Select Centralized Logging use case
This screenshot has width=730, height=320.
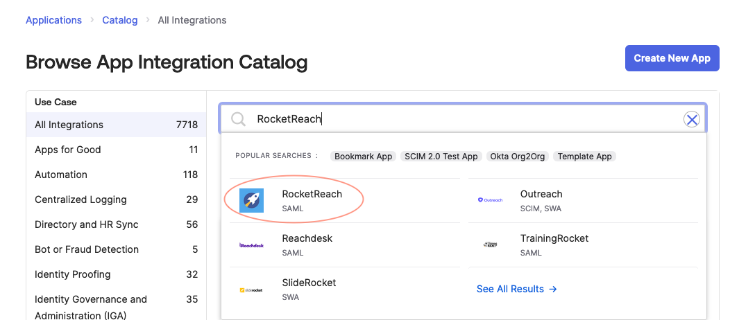point(117,199)
